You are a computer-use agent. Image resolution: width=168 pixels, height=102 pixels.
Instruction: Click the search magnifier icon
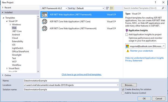click(163, 8)
